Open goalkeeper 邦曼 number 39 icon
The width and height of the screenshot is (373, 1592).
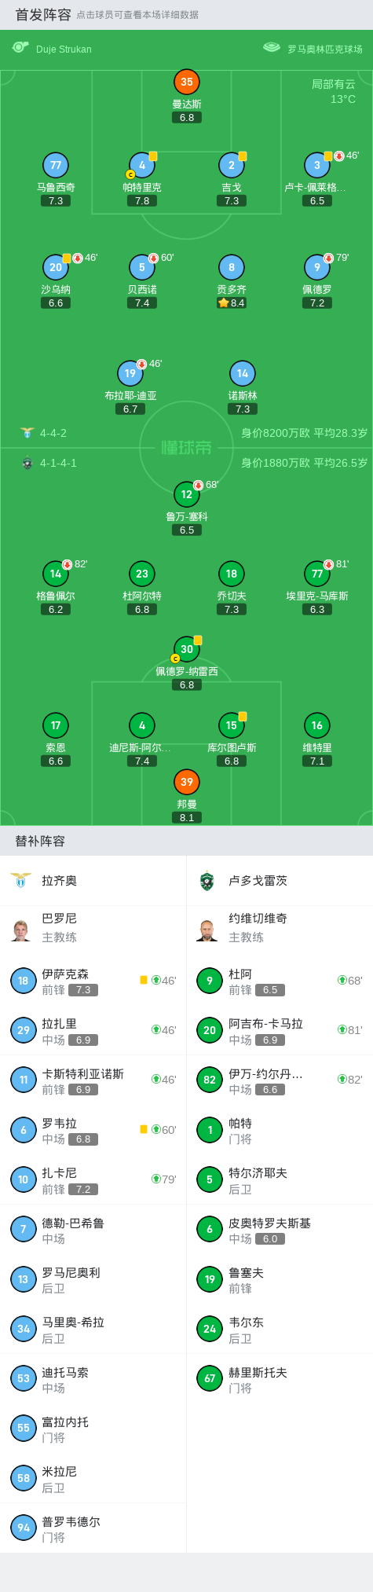pos(186,782)
